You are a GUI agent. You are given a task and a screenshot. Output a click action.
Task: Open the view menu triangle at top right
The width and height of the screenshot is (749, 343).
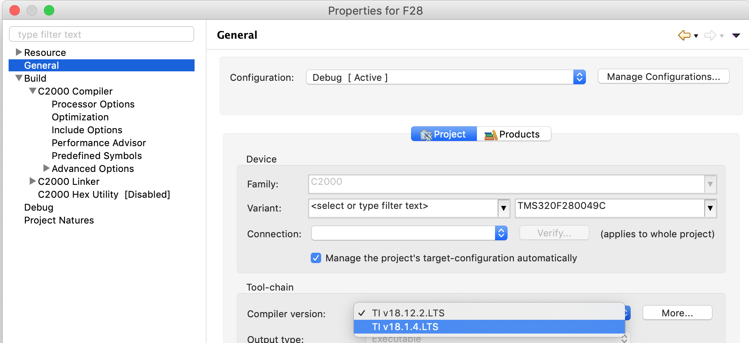point(736,36)
